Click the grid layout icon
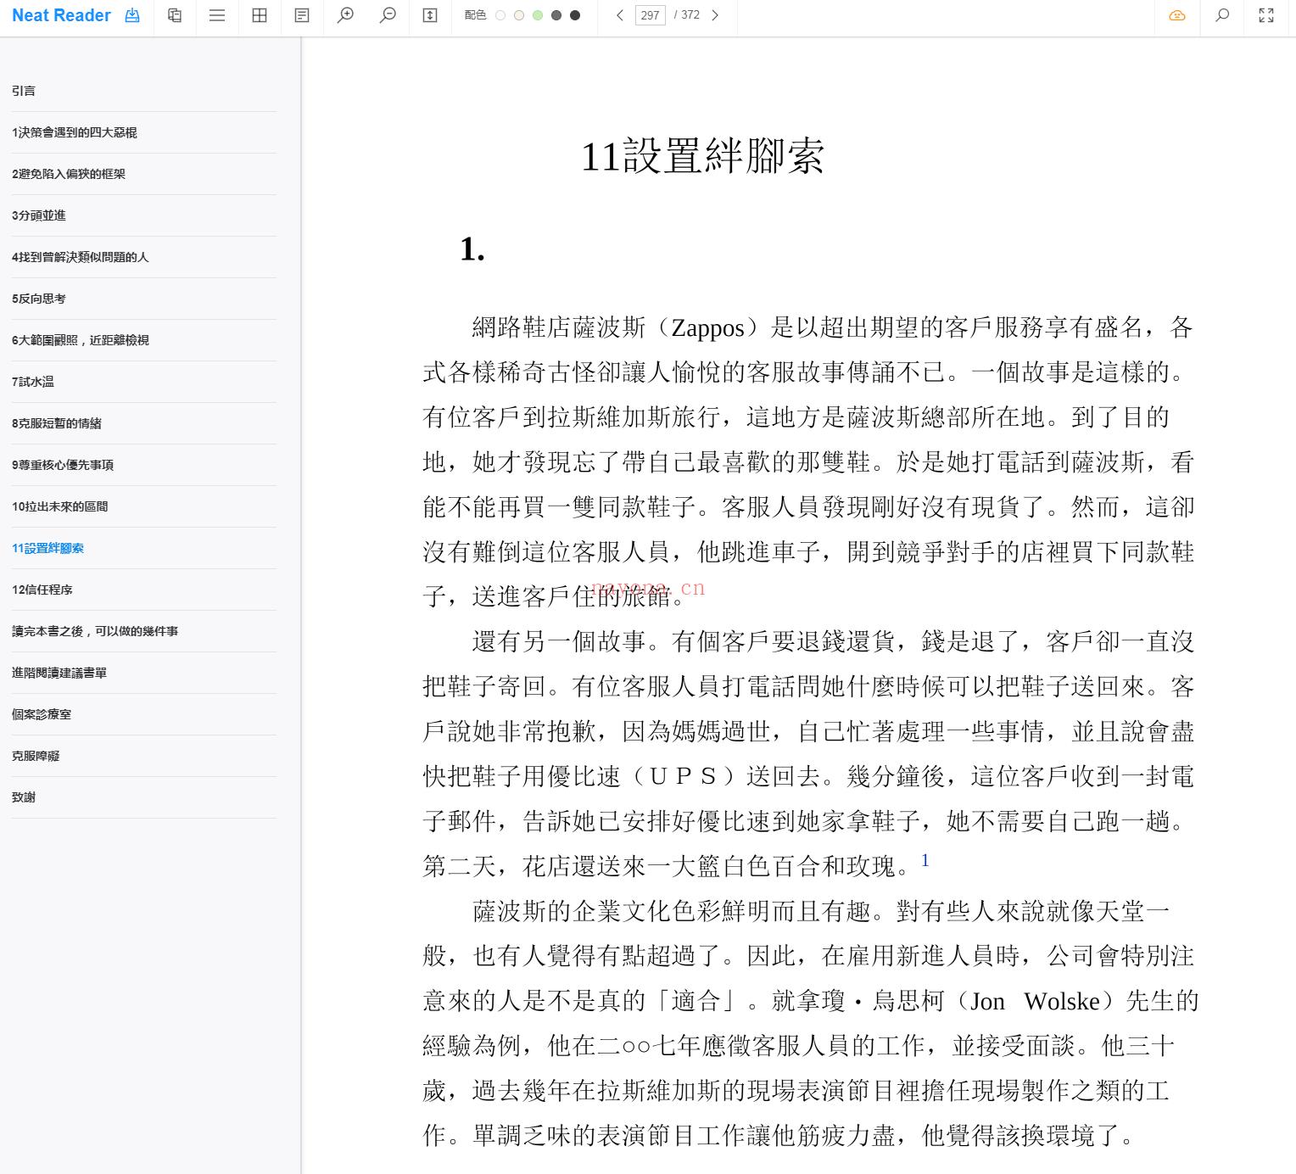 coord(260,15)
